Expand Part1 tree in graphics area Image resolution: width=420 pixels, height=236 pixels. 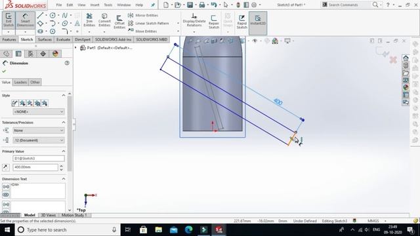[x=75, y=48]
